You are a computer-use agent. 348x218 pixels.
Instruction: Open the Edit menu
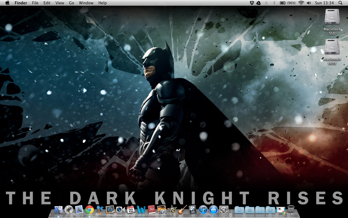[47, 3]
